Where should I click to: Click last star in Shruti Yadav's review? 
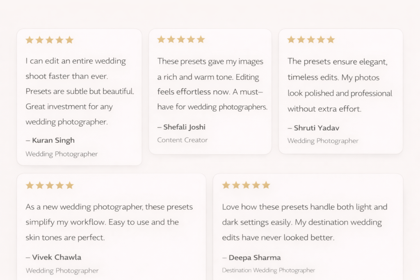pyautogui.click(x=331, y=39)
